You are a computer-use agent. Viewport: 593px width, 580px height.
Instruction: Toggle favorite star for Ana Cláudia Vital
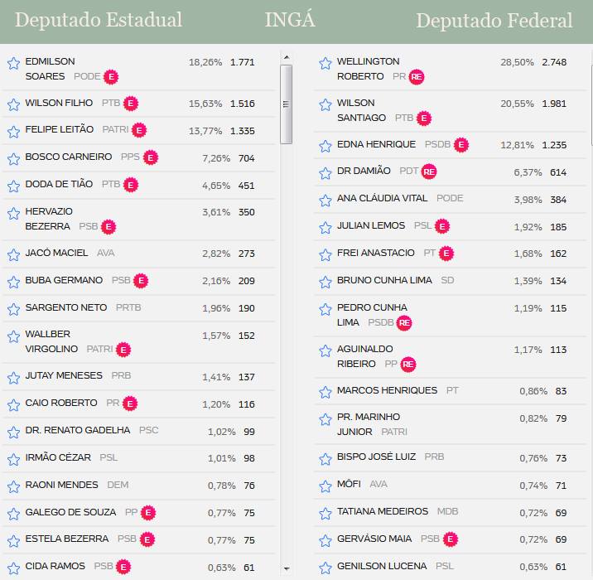325,200
